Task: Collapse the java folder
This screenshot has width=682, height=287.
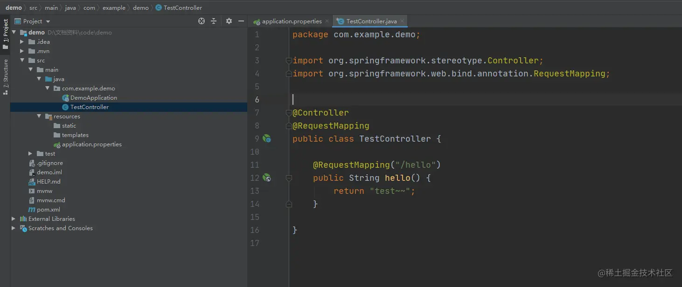Action: [39, 79]
